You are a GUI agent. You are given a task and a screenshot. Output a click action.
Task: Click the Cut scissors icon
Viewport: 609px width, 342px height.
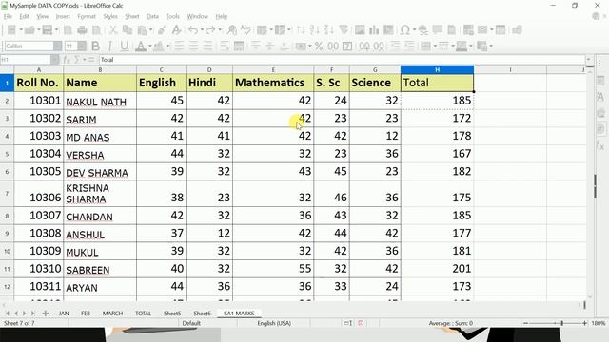click(x=113, y=29)
